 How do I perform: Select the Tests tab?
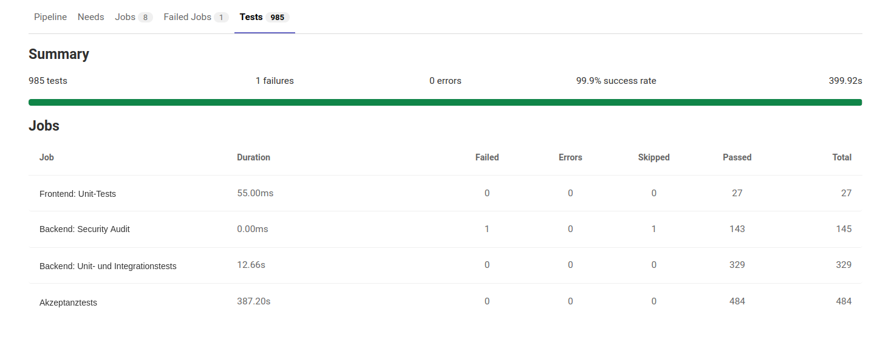point(251,17)
